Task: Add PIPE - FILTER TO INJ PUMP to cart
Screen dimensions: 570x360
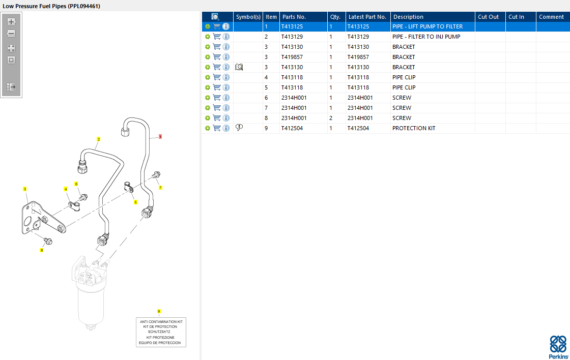Action: (x=217, y=37)
